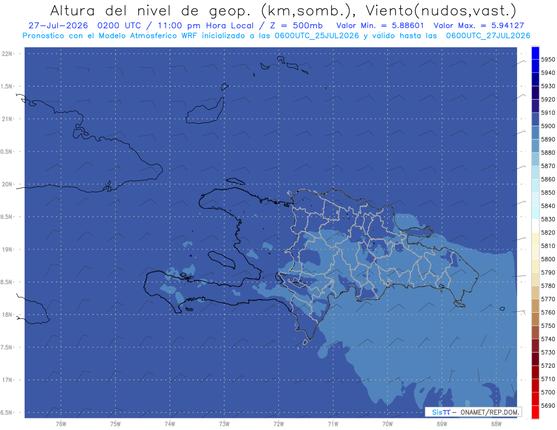Screen dimensions: 557x430
Task: Click the 72W longitude label
Action: tap(278, 424)
